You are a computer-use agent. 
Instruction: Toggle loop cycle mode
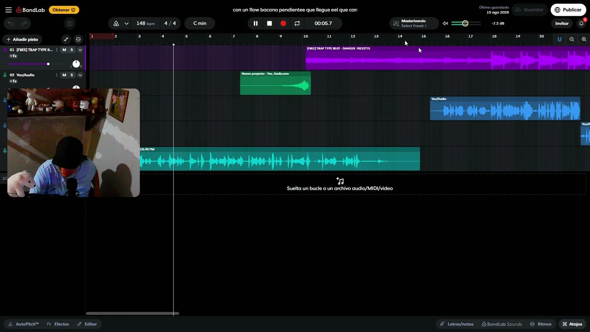(297, 24)
